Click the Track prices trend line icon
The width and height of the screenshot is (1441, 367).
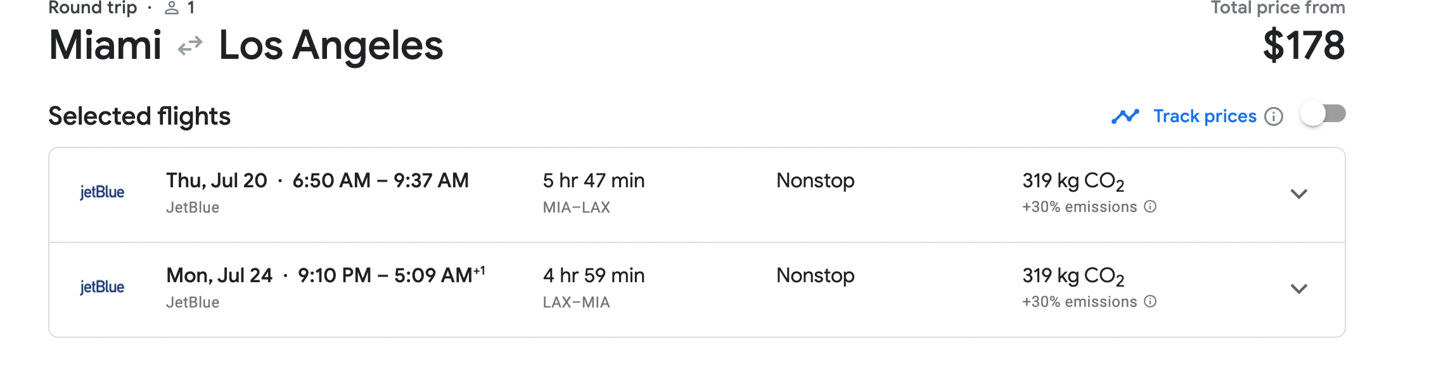point(1125,116)
